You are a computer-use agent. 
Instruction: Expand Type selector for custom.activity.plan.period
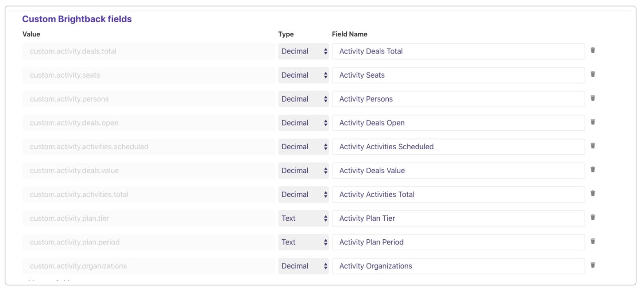tap(303, 242)
